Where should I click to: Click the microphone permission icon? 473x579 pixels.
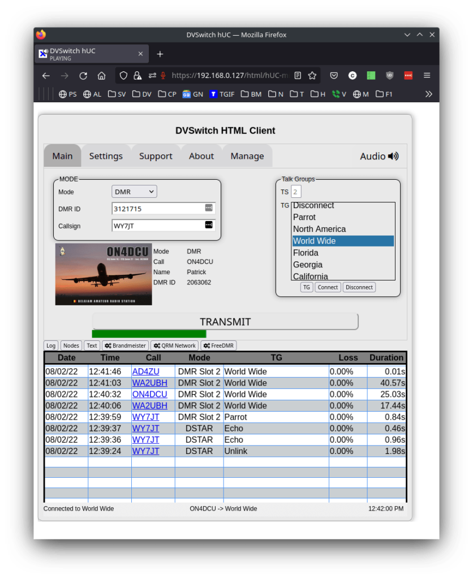pyautogui.click(x=163, y=76)
